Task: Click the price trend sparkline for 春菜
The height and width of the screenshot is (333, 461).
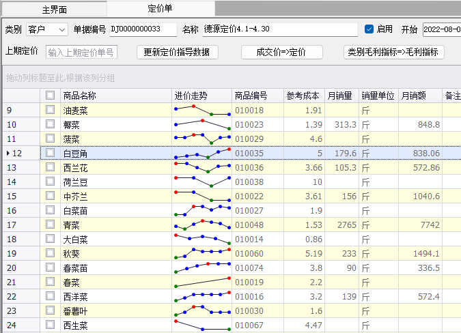Action: (x=202, y=283)
